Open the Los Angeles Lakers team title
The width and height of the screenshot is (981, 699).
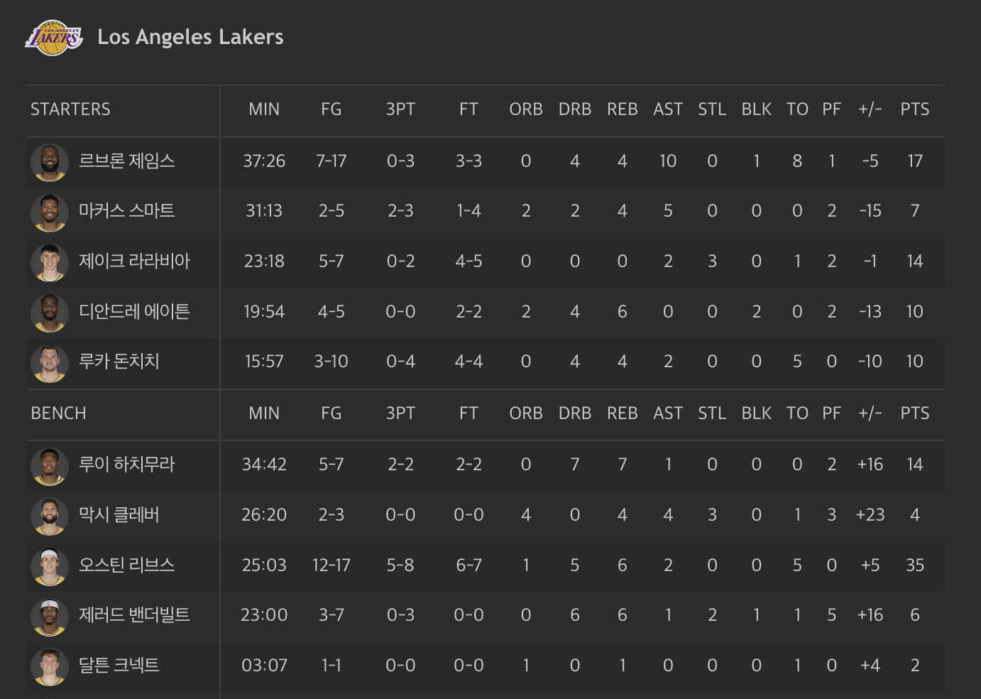pos(190,37)
